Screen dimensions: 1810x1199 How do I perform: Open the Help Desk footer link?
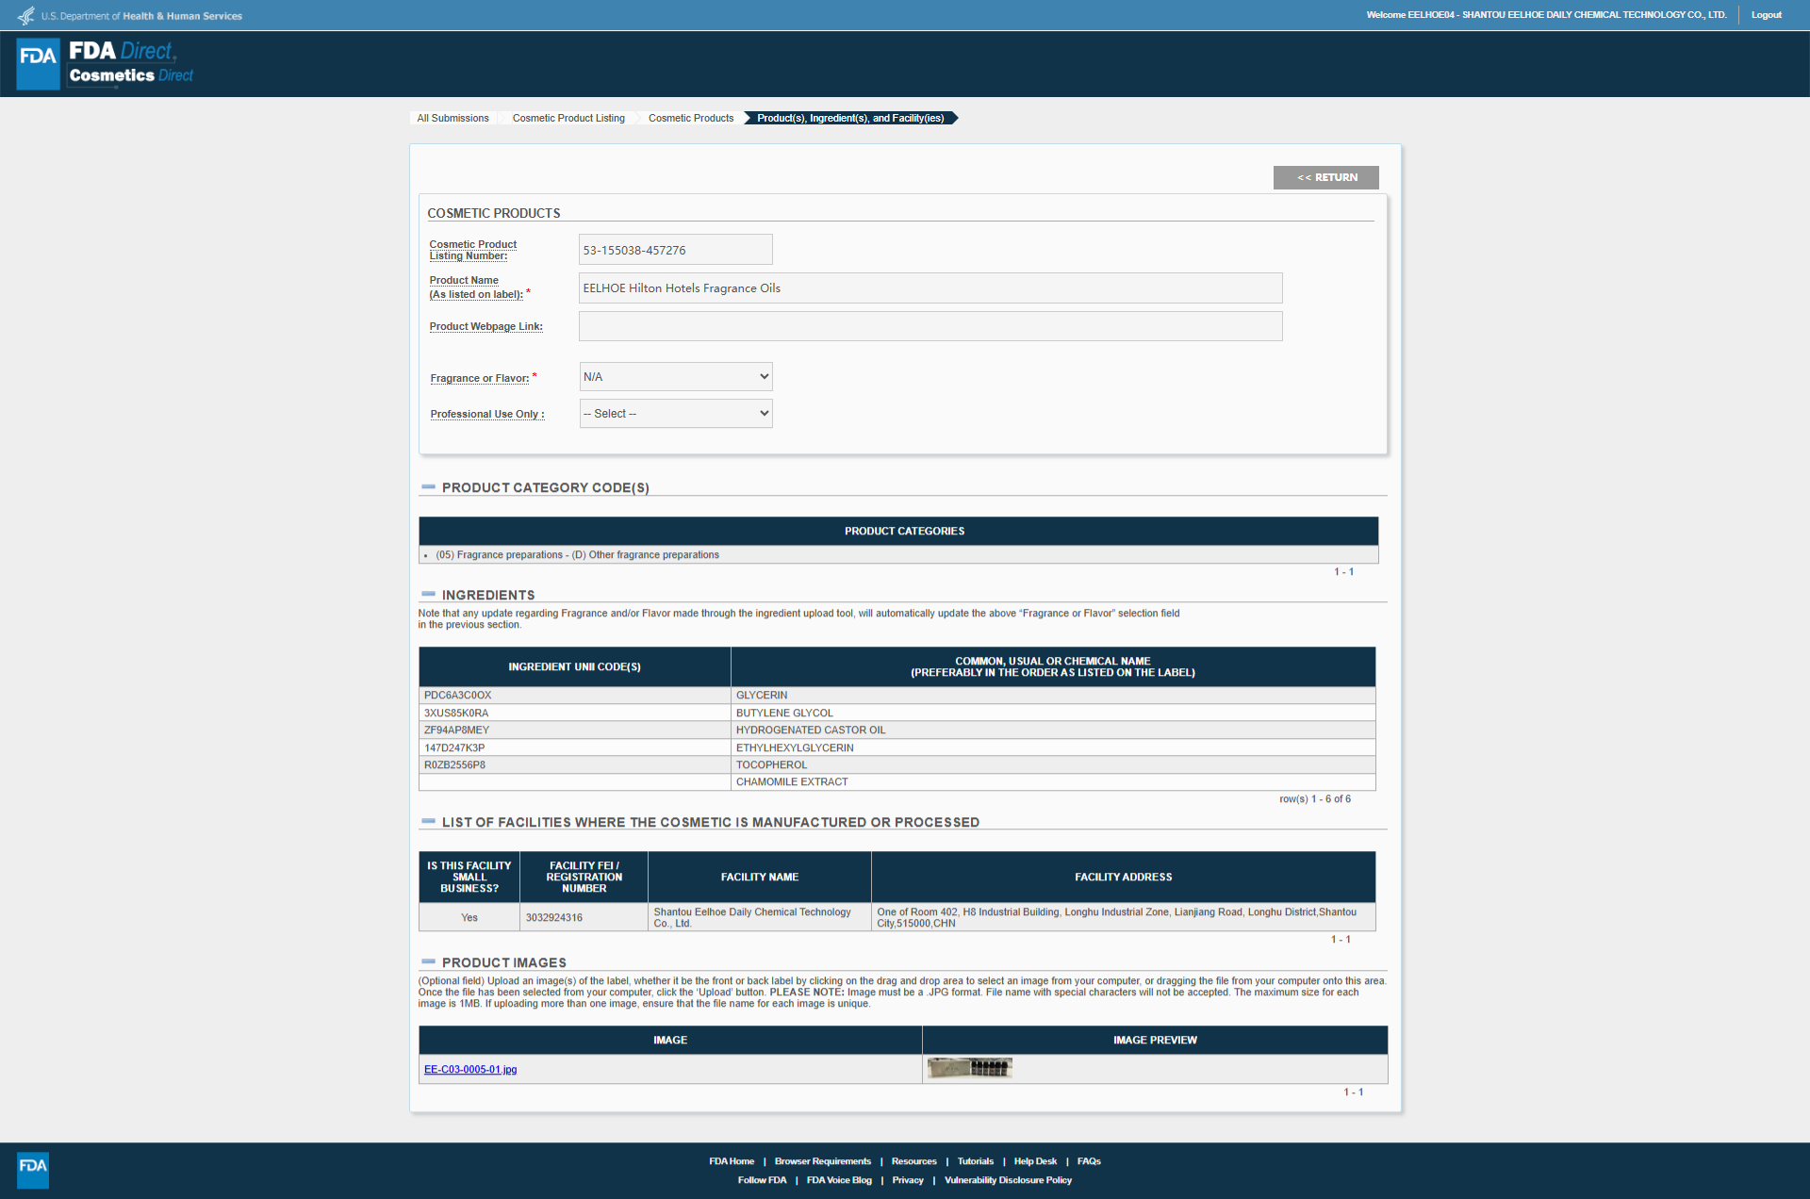[1035, 1161]
